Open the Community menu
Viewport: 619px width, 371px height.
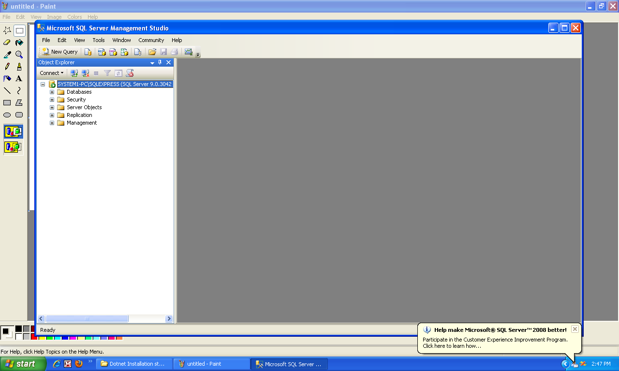click(x=151, y=40)
